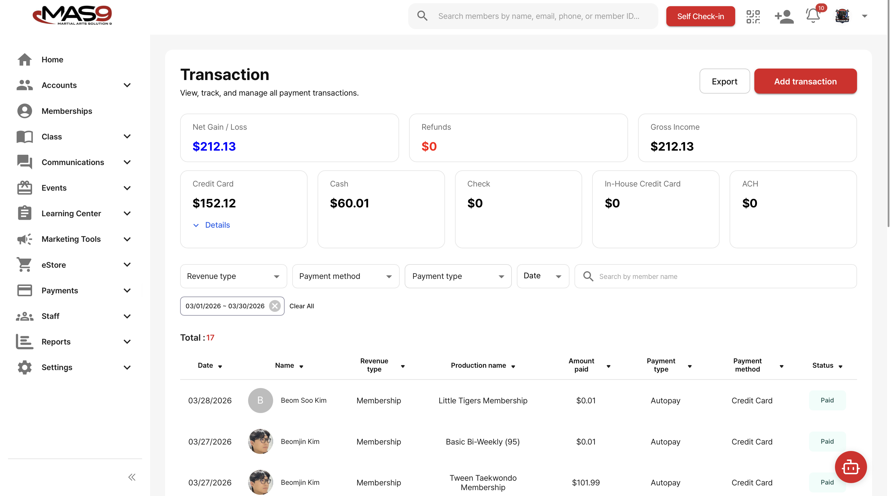Select the Payments card icon in sidebar
This screenshot has width=890, height=496.
[24, 290]
